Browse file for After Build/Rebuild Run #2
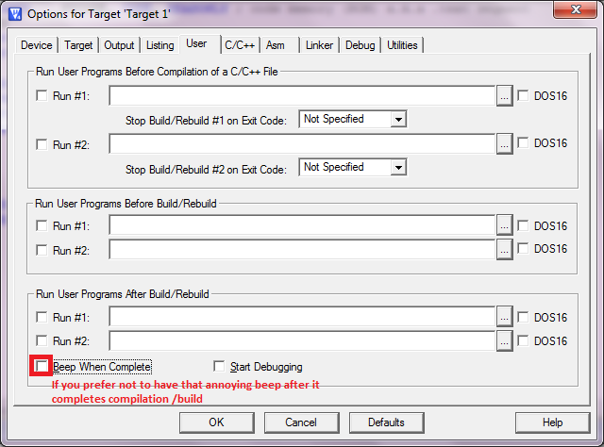The height and width of the screenshot is (447, 604). pyautogui.click(x=505, y=340)
